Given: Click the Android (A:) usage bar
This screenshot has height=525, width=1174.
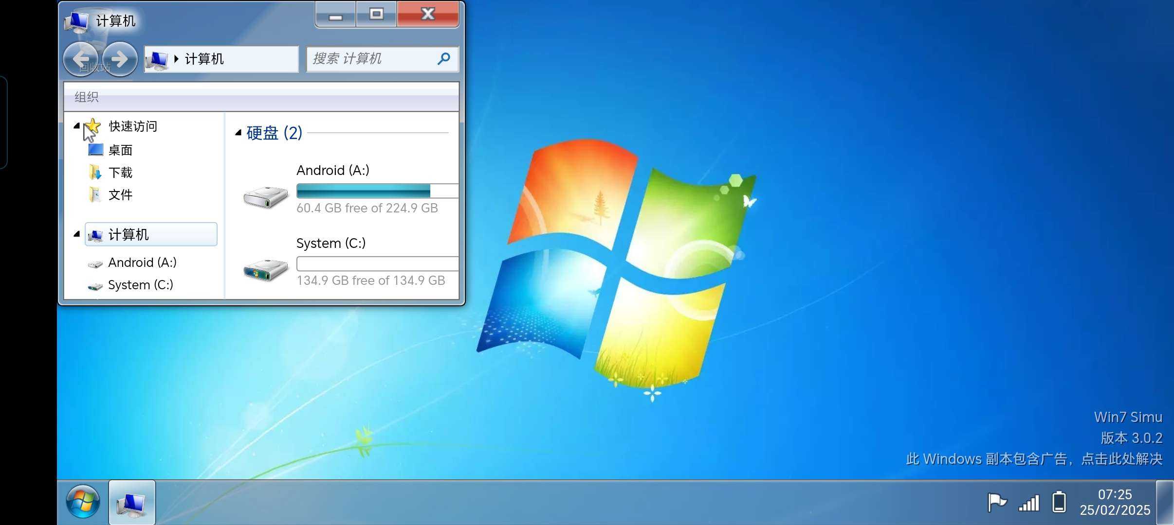Looking at the screenshot, I should 378,191.
